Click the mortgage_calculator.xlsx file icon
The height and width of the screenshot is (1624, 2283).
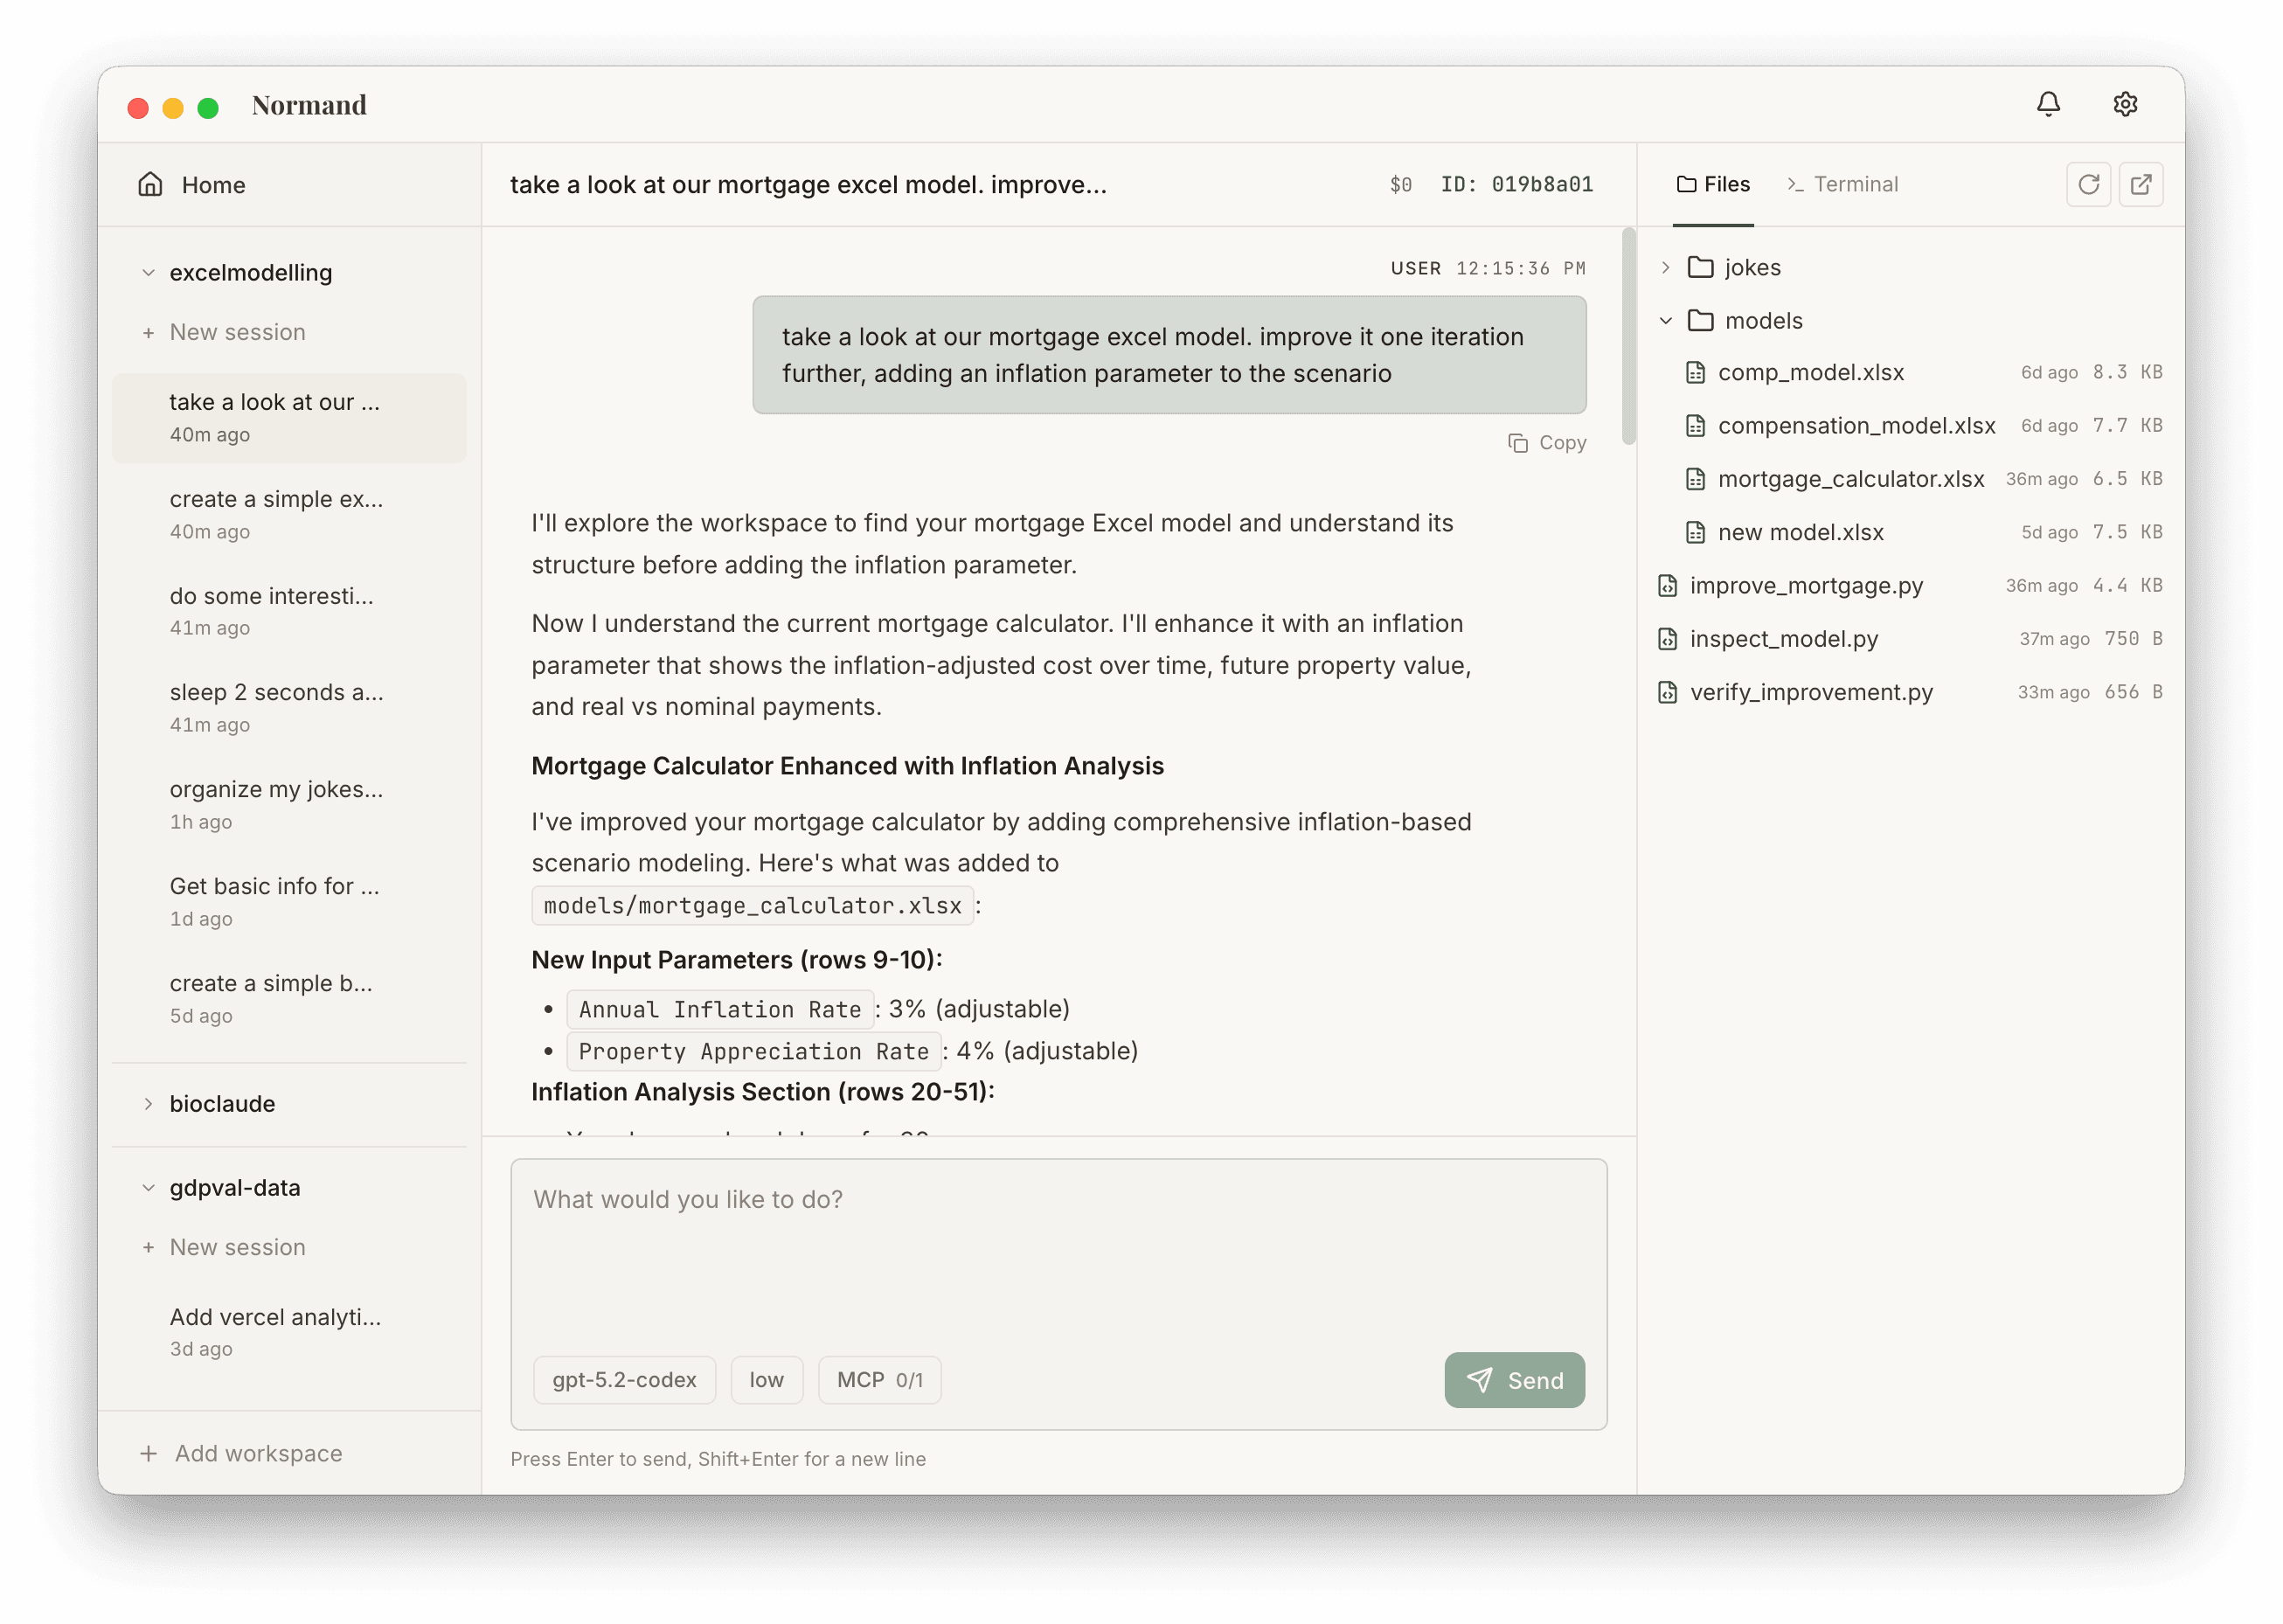(x=1695, y=479)
